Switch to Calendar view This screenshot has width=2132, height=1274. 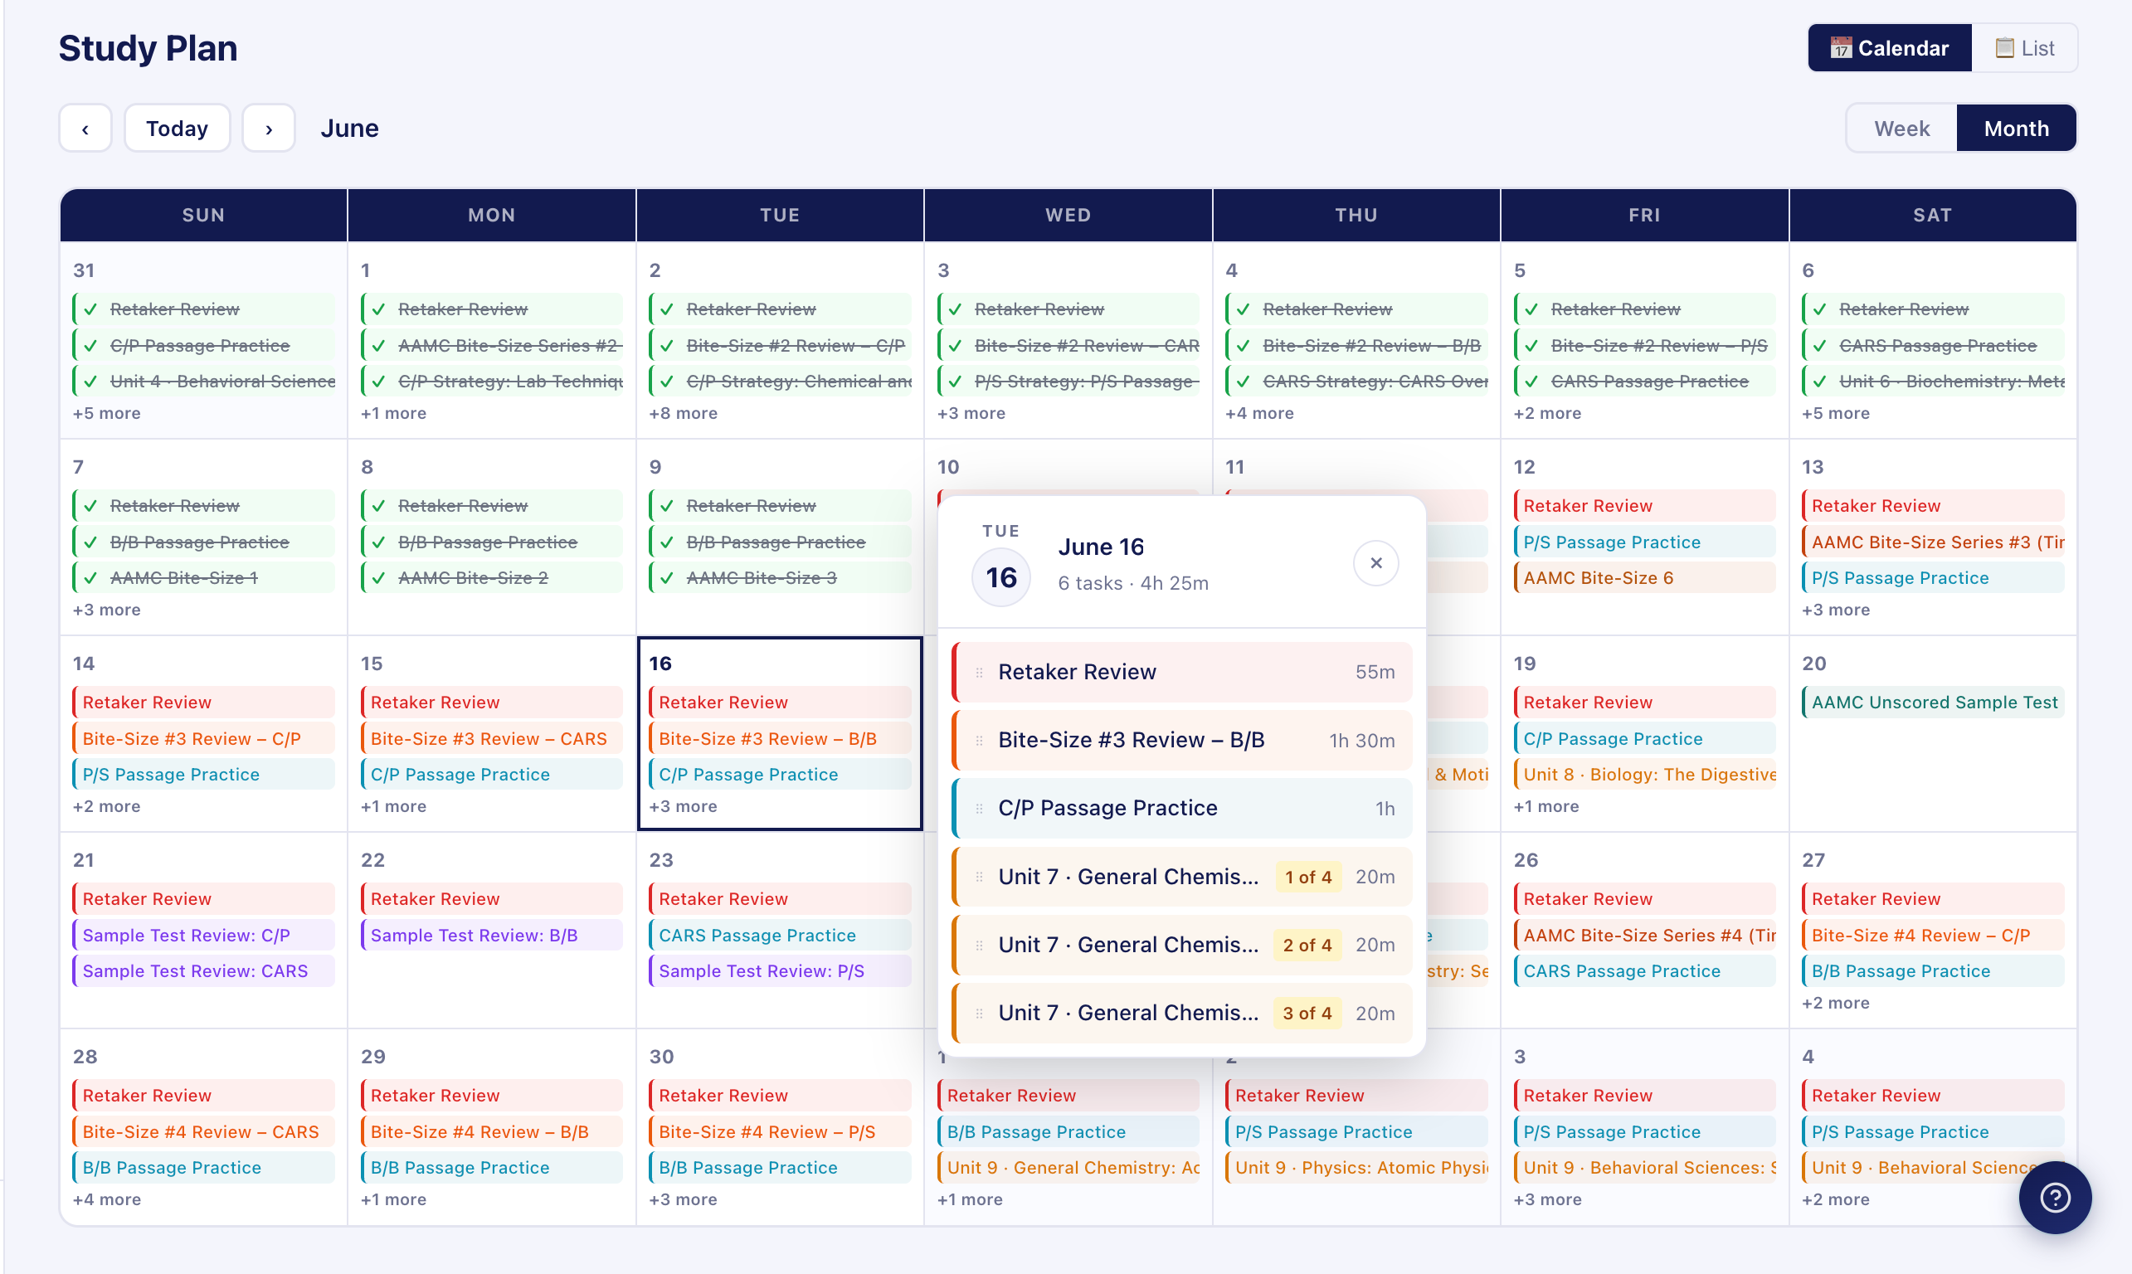1889,48
